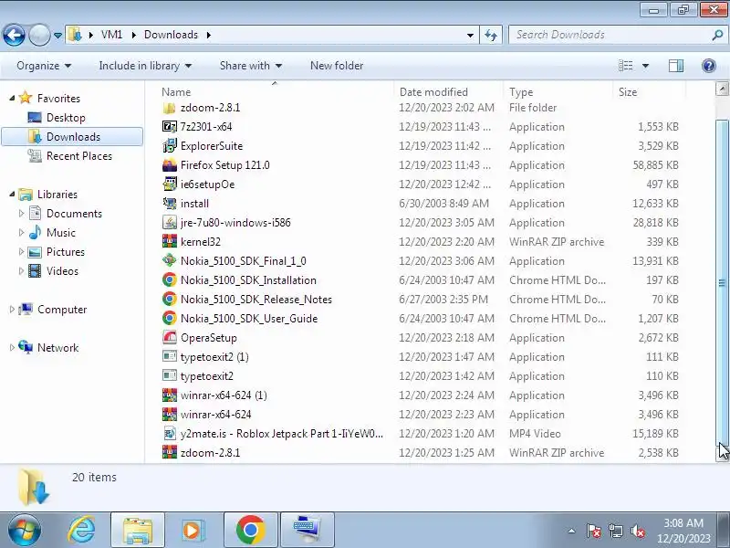Screen dimensions: 730x548
Task: Click the Nokia_5100_SDK_Release_Notes Chrome icon
Action: [x=170, y=299]
